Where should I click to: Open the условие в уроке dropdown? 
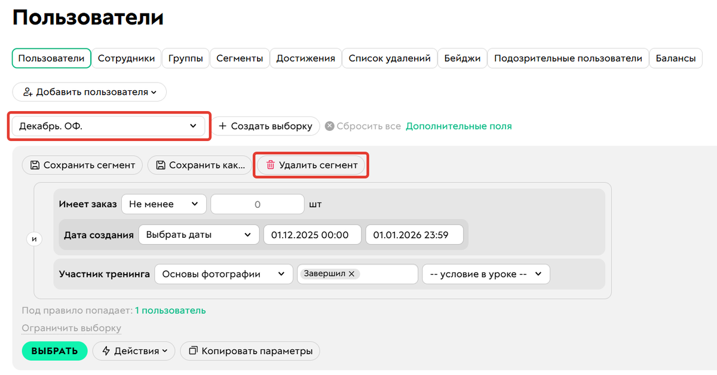(x=485, y=273)
